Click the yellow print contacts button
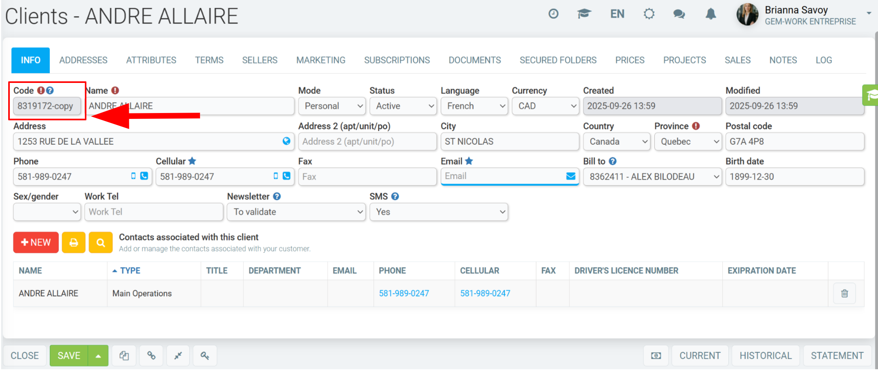Screen dimensions: 878x370 (x=74, y=242)
